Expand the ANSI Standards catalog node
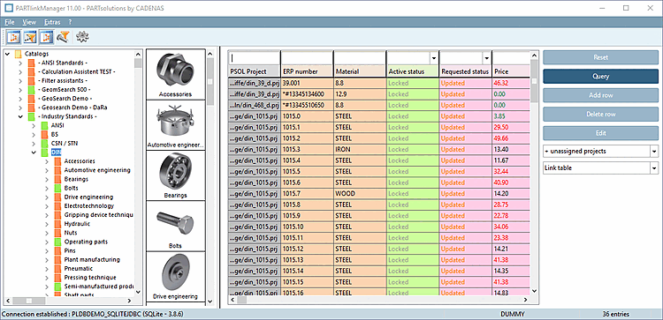663x320 pixels. pyautogui.click(x=20, y=63)
